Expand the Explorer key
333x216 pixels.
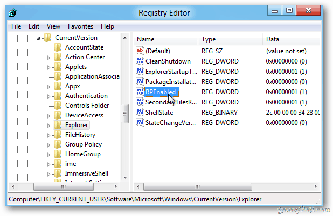click(48, 126)
